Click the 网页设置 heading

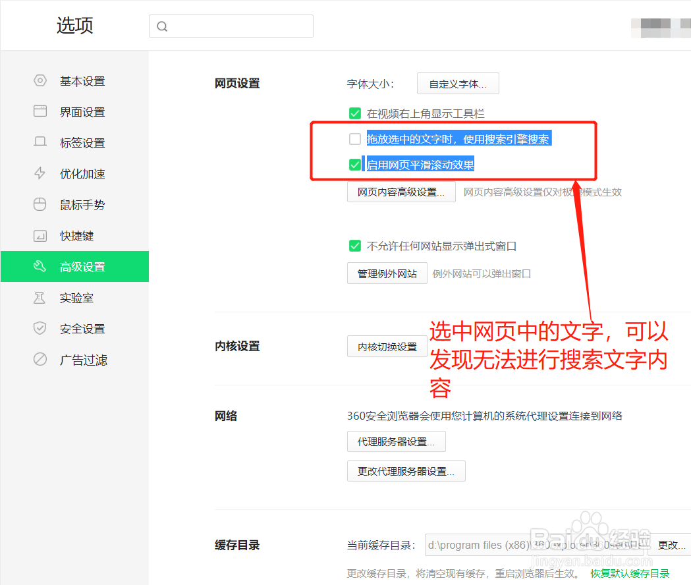[237, 83]
